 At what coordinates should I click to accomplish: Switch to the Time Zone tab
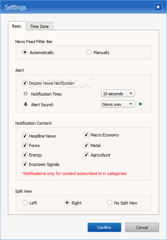40,26
